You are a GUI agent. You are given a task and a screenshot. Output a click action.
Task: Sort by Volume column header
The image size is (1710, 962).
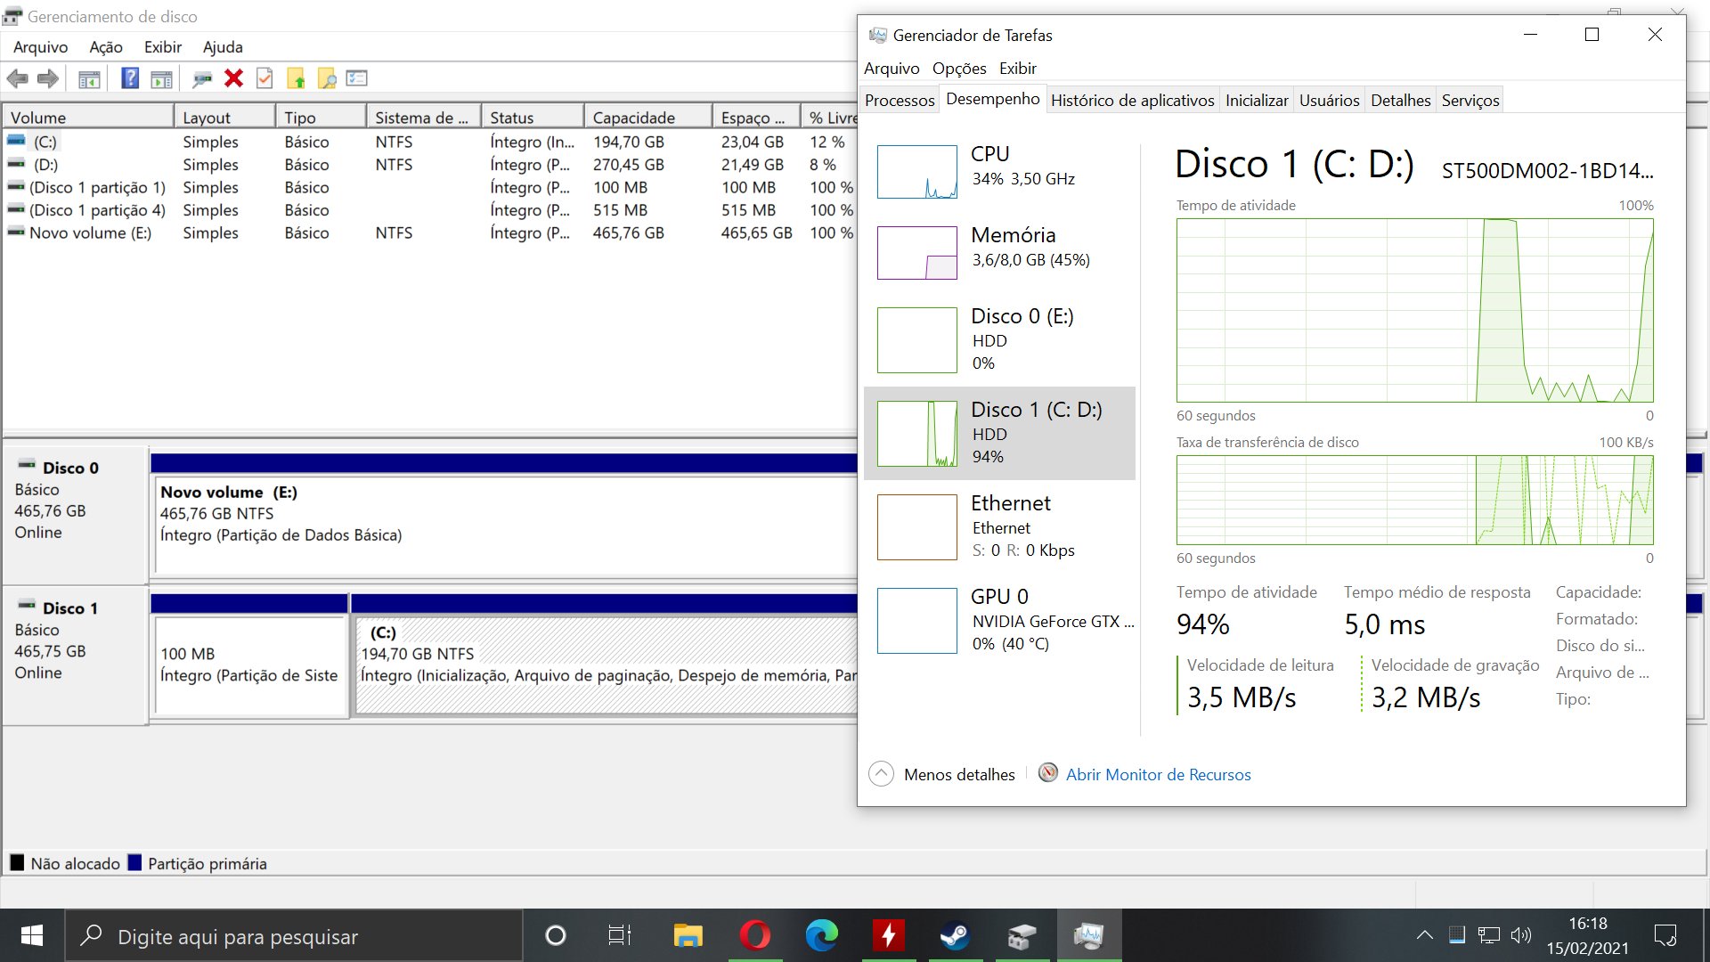pos(88,118)
